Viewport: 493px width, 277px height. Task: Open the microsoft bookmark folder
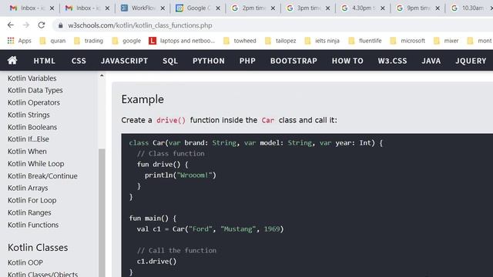tap(407, 41)
